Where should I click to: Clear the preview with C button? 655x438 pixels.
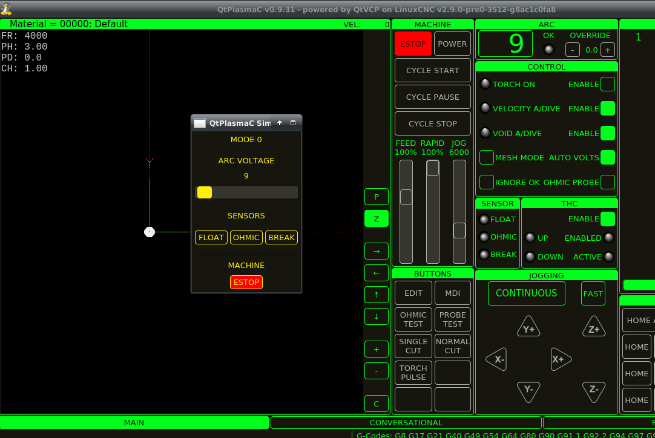(x=377, y=404)
